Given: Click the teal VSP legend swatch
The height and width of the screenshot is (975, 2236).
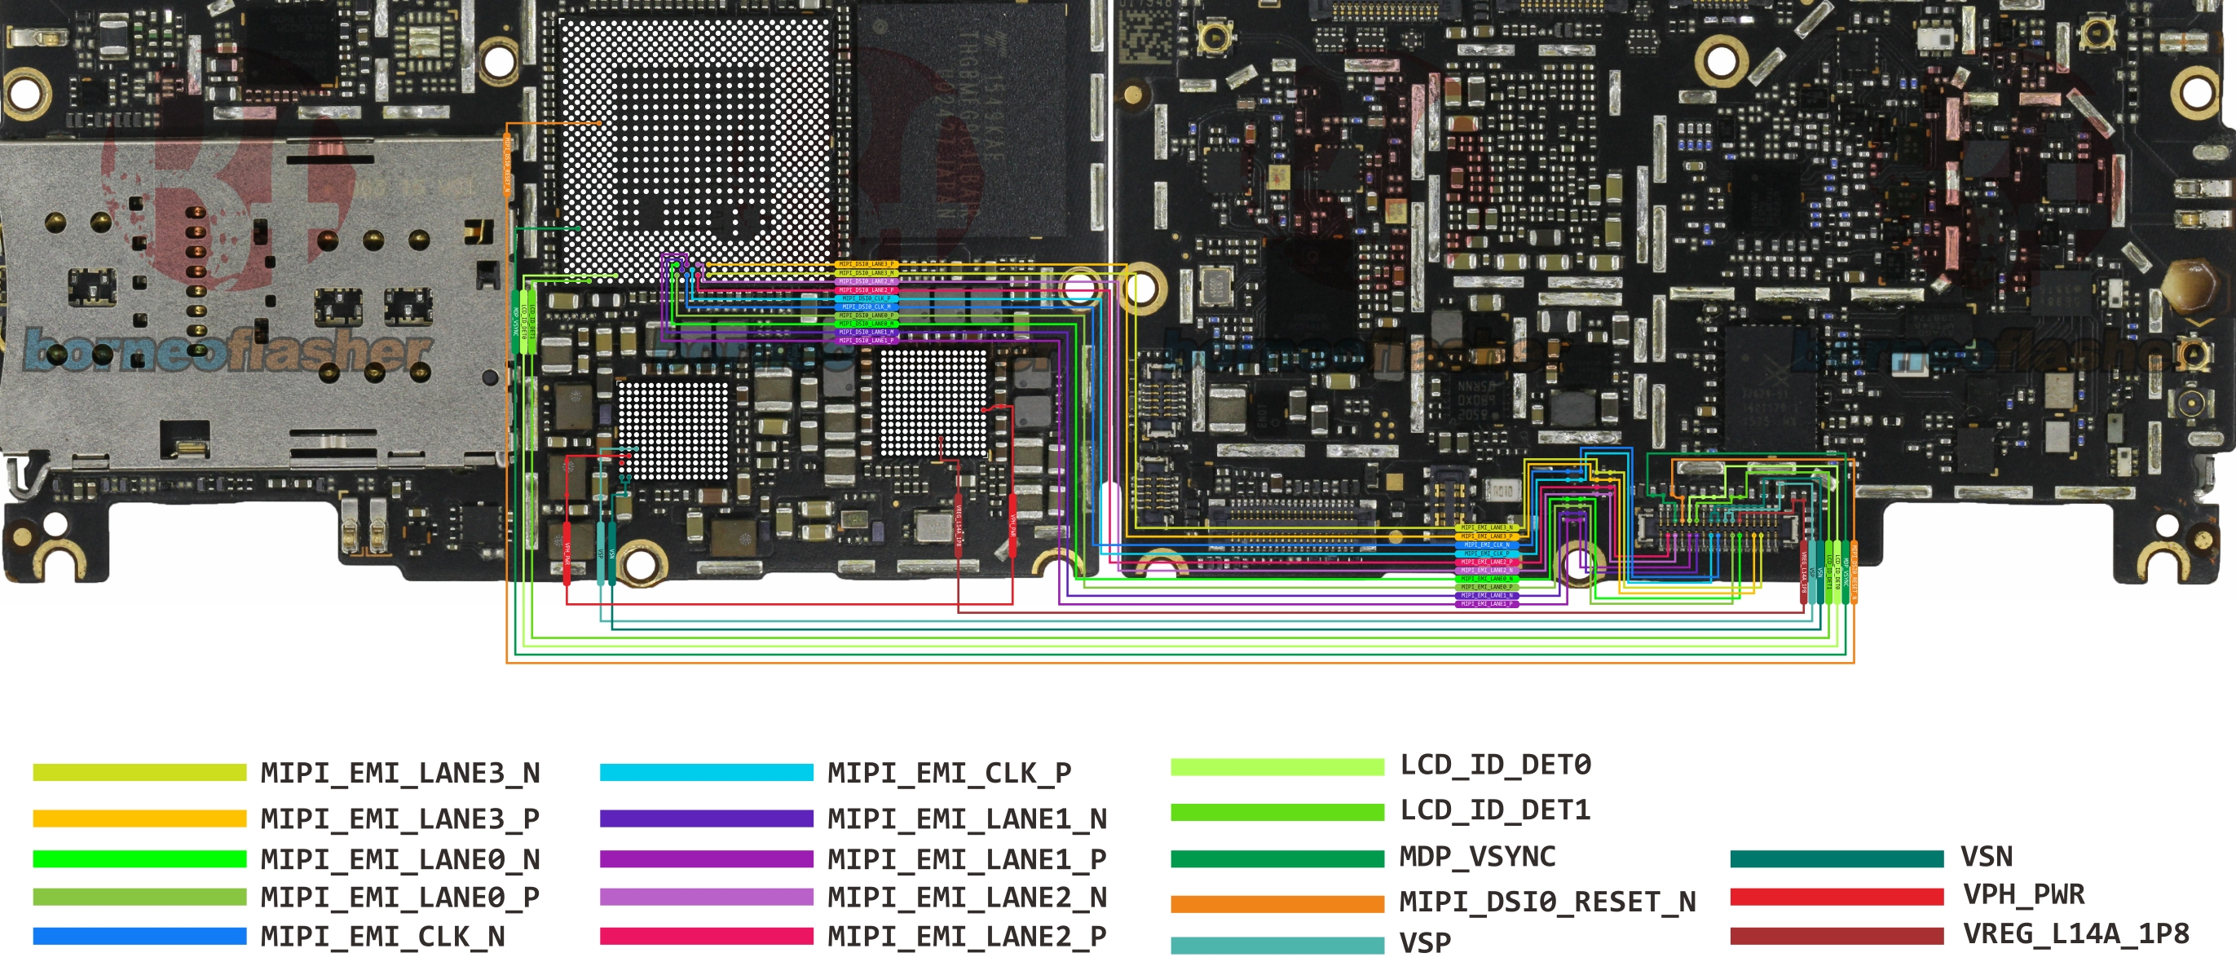Looking at the screenshot, I should pyautogui.click(x=1277, y=946).
